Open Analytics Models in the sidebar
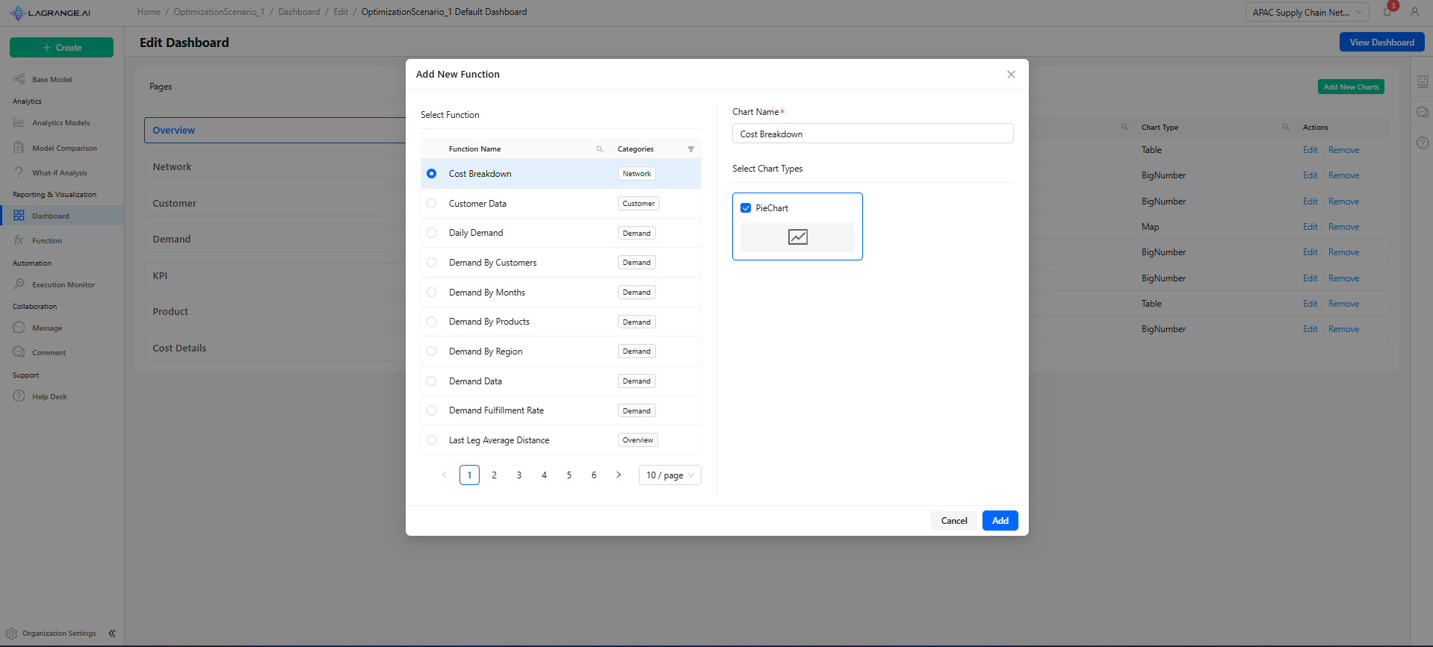Viewport: 1433px width, 647px height. click(x=61, y=123)
